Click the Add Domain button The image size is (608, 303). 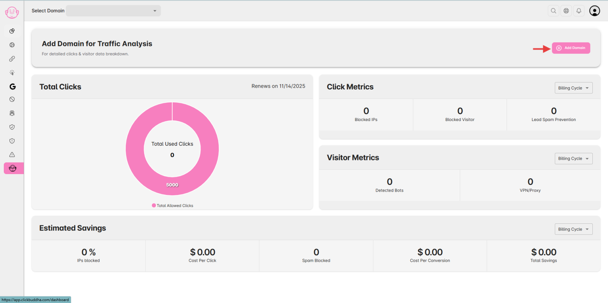click(x=571, y=48)
